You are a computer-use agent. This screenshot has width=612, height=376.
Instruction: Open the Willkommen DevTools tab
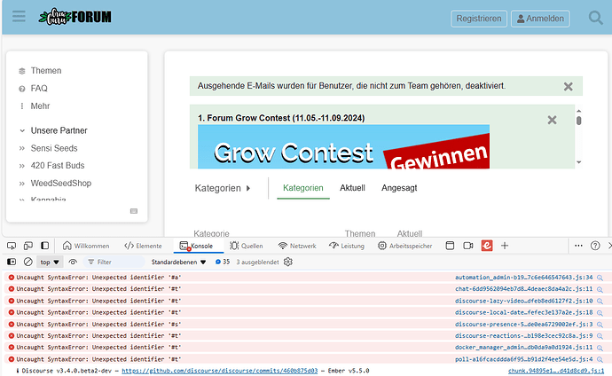[x=86, y=246]
